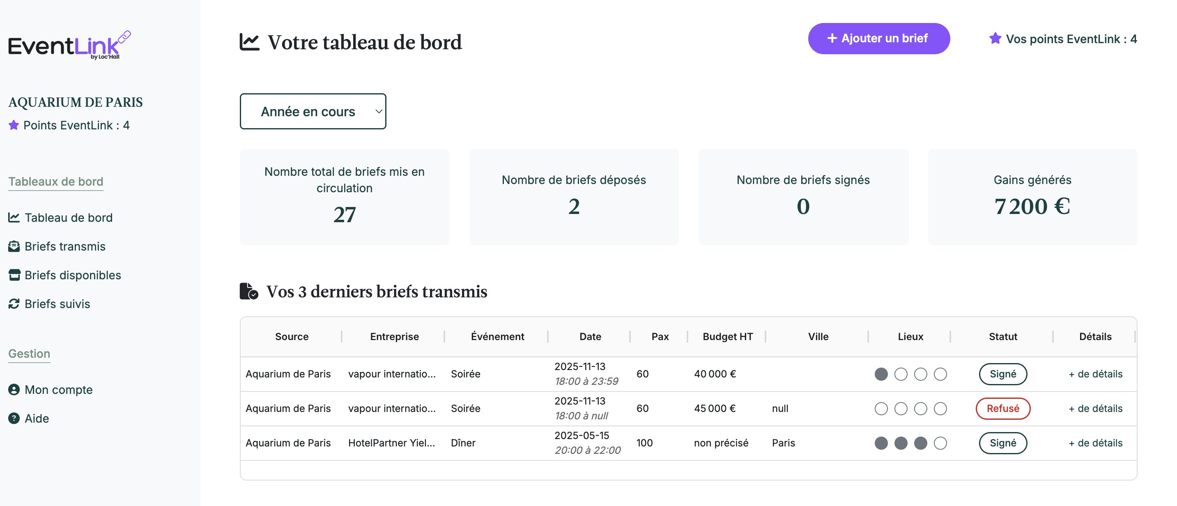This screenshot has height=506, width=1177.
Task: Open the Année en cours dropdown
Action: click(313, 111)
